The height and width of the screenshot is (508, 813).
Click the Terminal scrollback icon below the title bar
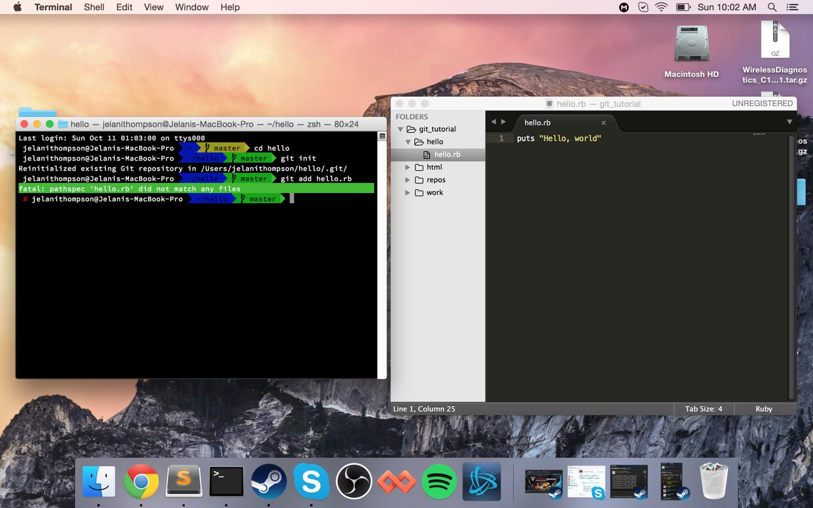382,136
